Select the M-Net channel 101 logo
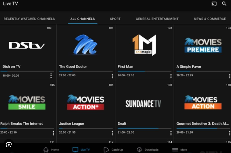Image resolution: width=231 pixels, height=153 pixels. click(86, 45)
